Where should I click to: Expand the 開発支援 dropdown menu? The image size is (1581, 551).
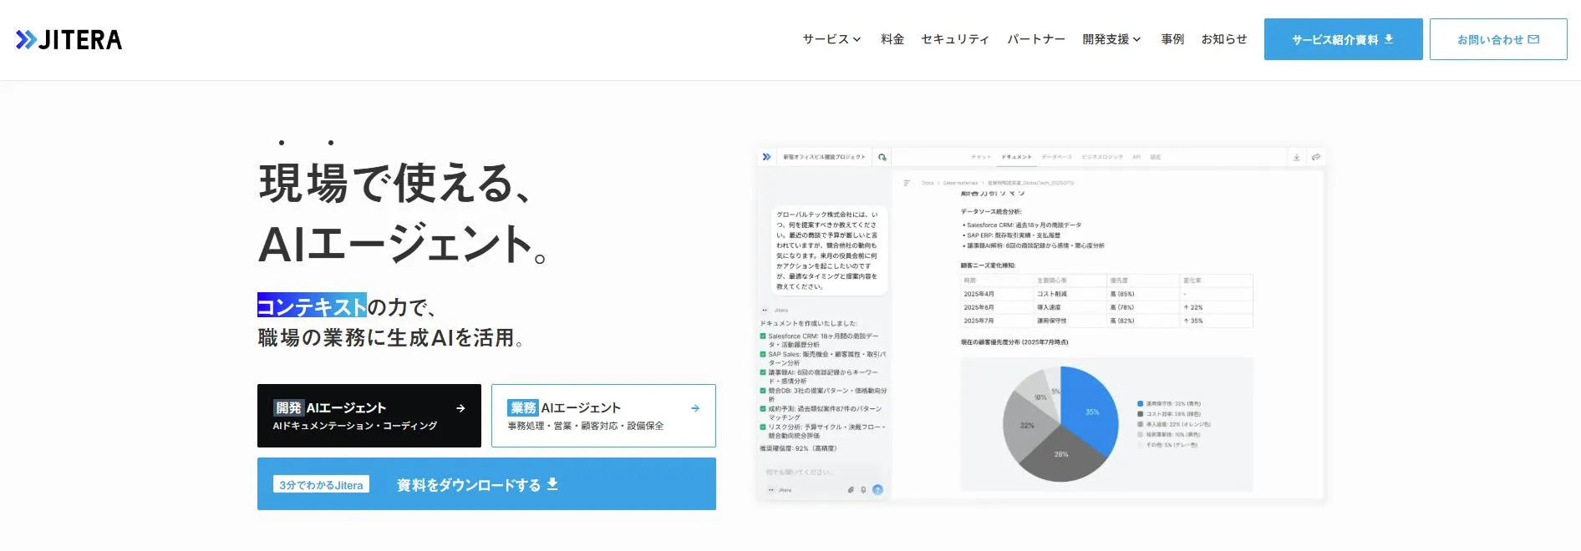point(1111,39)
